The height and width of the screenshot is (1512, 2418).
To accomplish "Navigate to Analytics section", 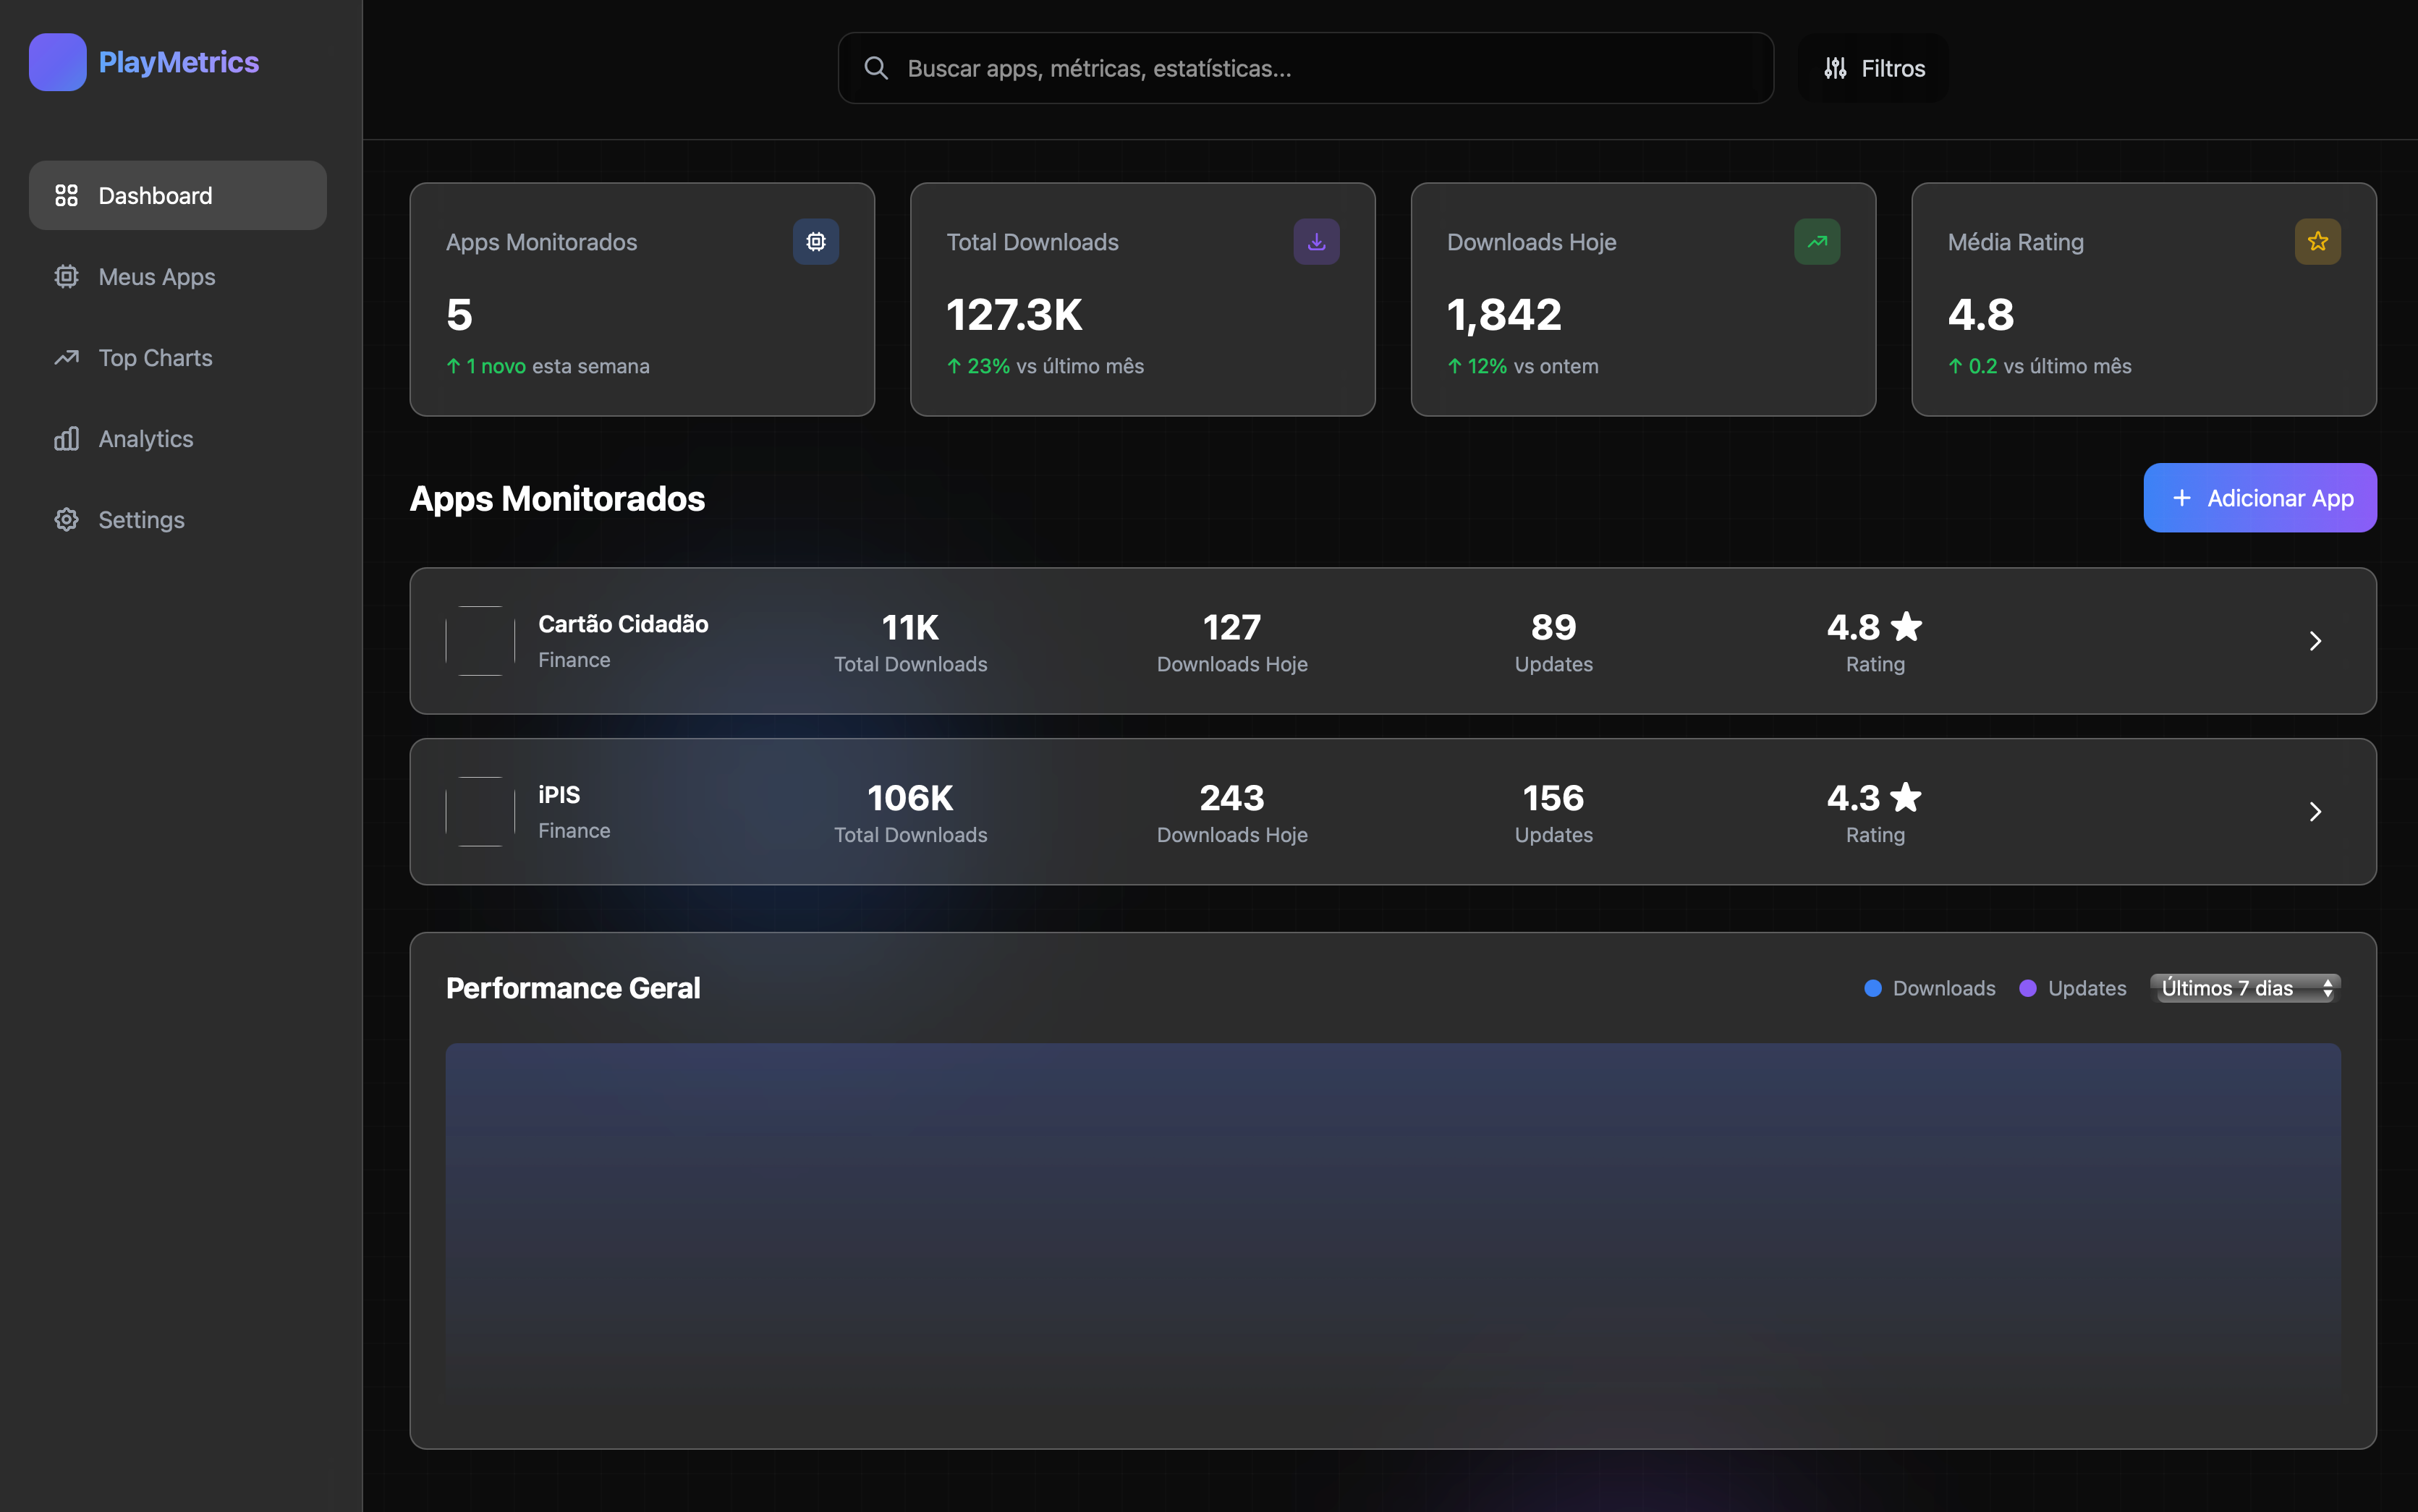I will 178,438.
